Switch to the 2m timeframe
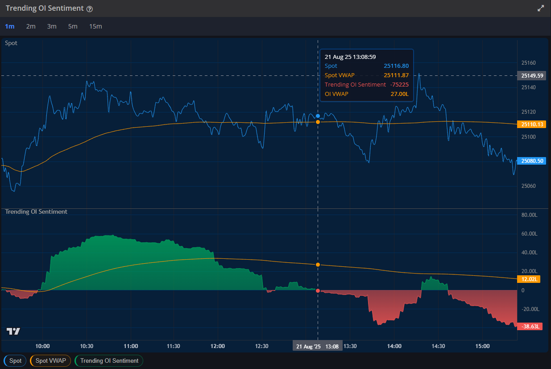The height and width of the screenshot is (369, 551). (x=31, y=26)
